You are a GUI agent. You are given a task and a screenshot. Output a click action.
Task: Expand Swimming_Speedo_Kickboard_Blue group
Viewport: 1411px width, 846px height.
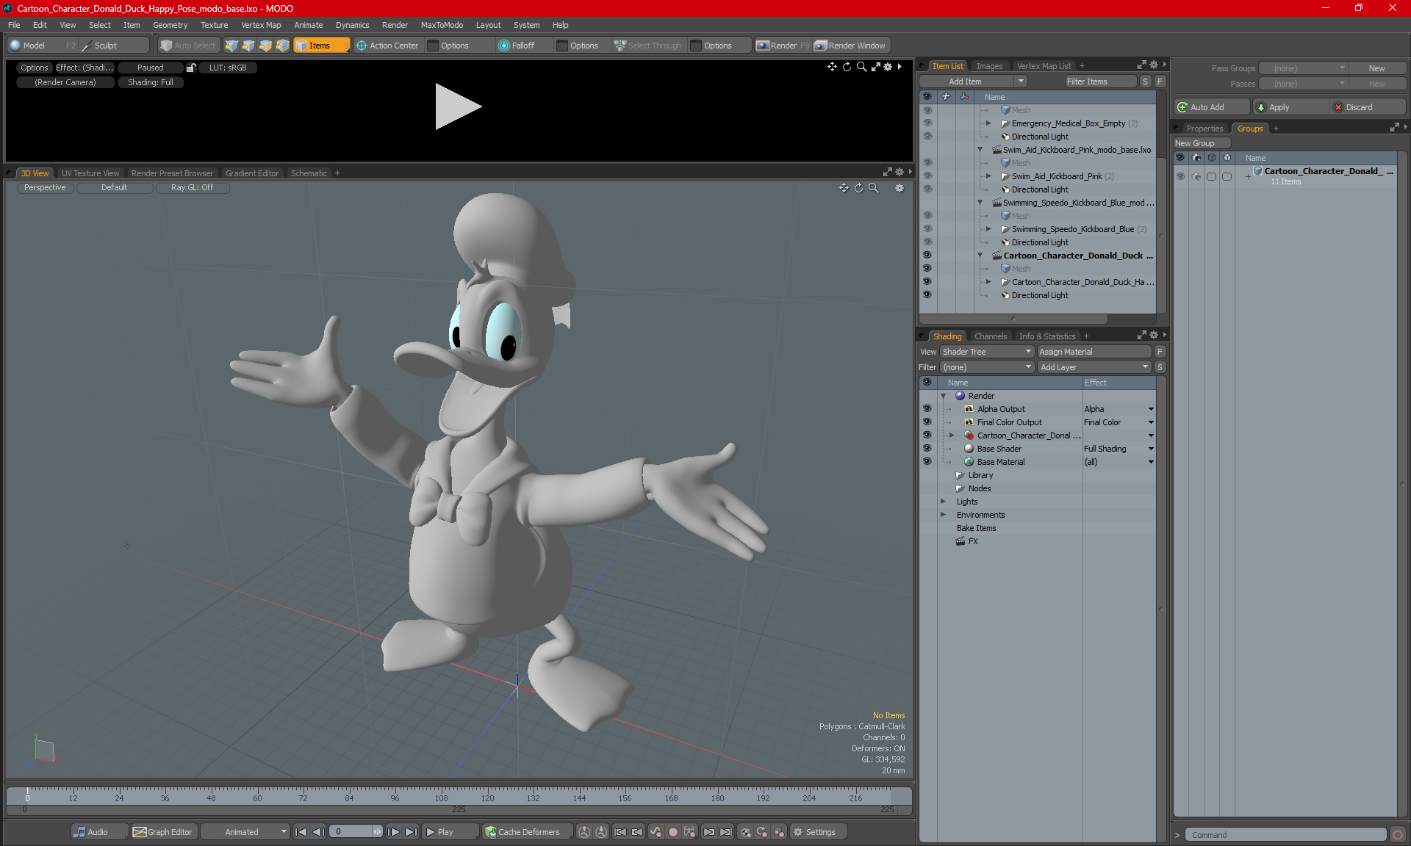(x=988, y=229)
